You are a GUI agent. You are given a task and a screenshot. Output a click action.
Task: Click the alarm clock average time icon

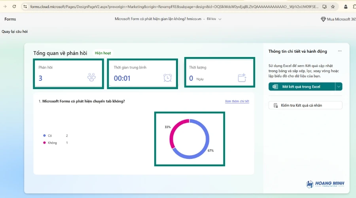[x=168, y=78]
